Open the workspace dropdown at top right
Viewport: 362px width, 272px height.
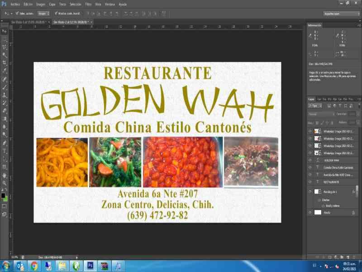(342, 14)
